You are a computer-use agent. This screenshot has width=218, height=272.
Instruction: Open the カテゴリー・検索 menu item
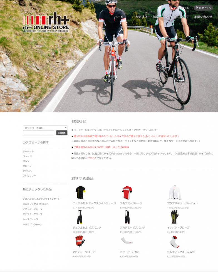click(x=147, y=17)
